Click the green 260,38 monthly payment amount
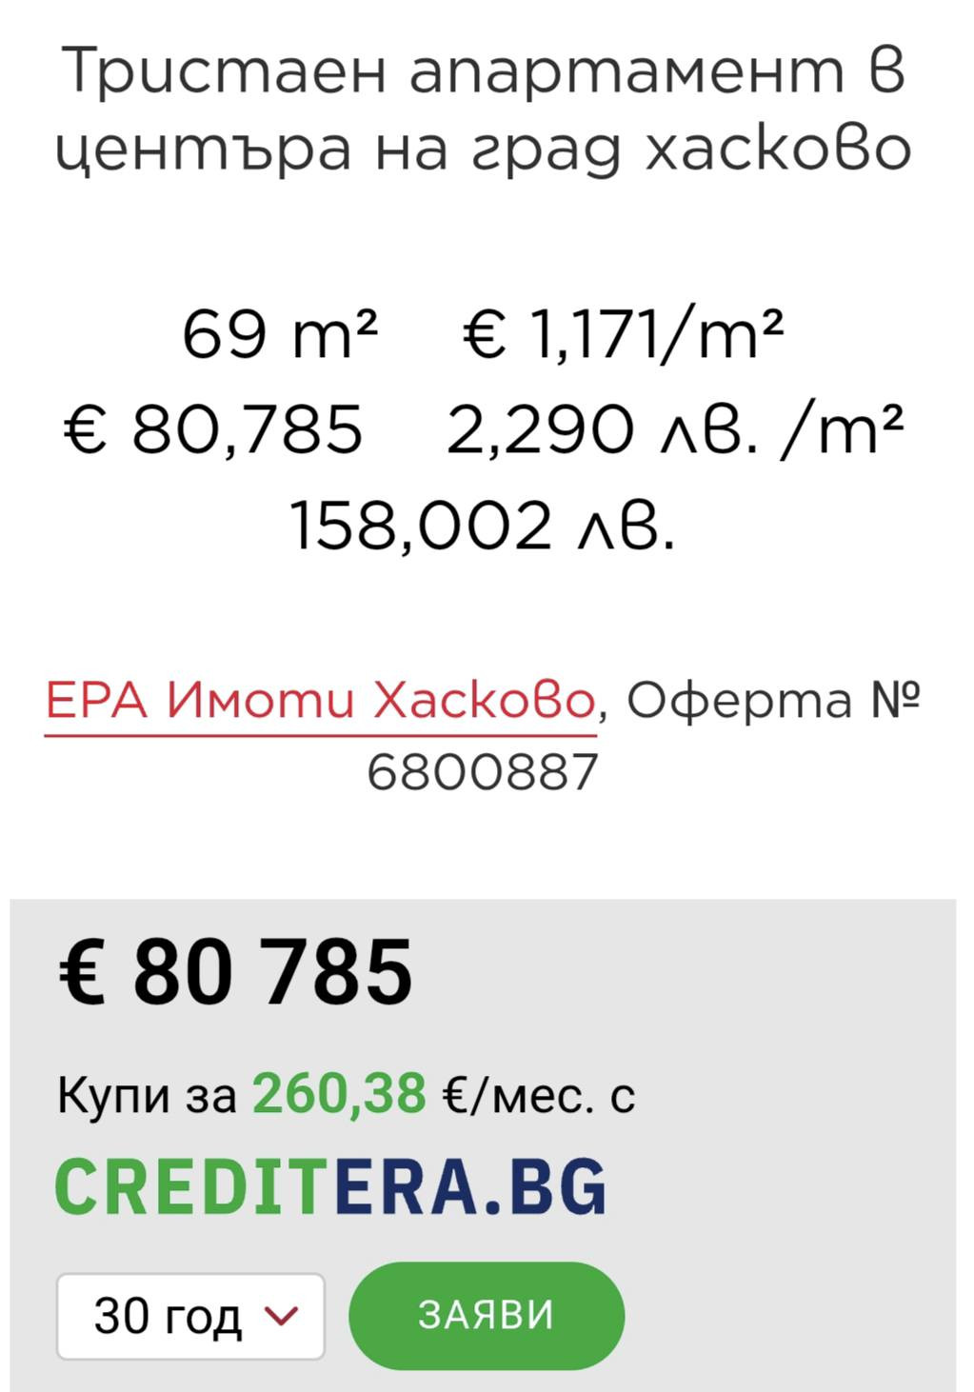The image size is (974, 1392). click(x=338, y=1093)
